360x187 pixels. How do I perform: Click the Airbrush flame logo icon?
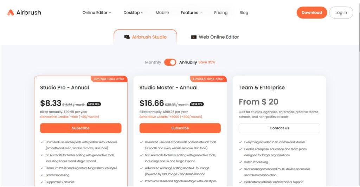point(11,13)
